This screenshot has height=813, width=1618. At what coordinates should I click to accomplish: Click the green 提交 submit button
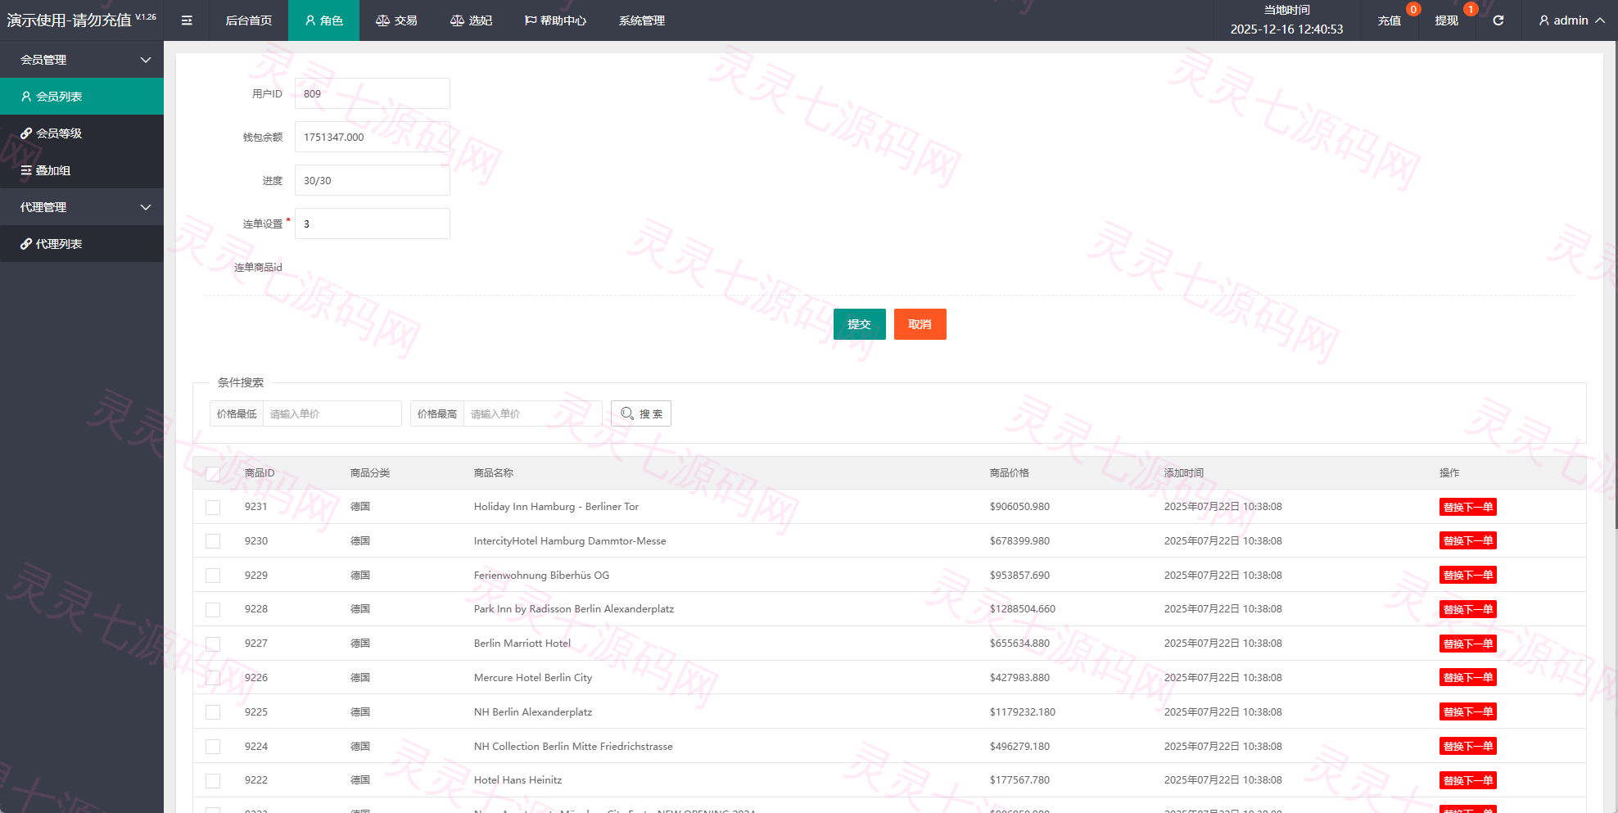[x=860, y=324]
